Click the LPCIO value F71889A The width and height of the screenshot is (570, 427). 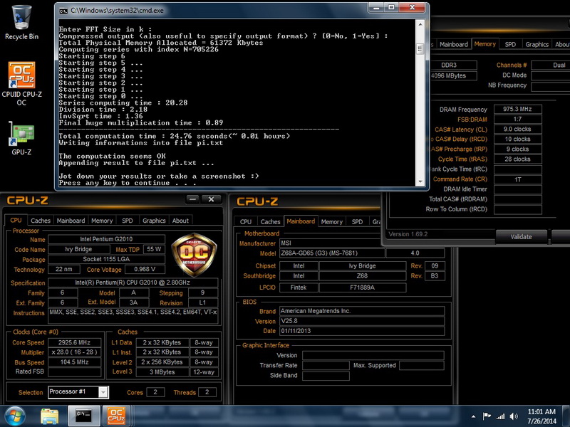tap(363, 288)
